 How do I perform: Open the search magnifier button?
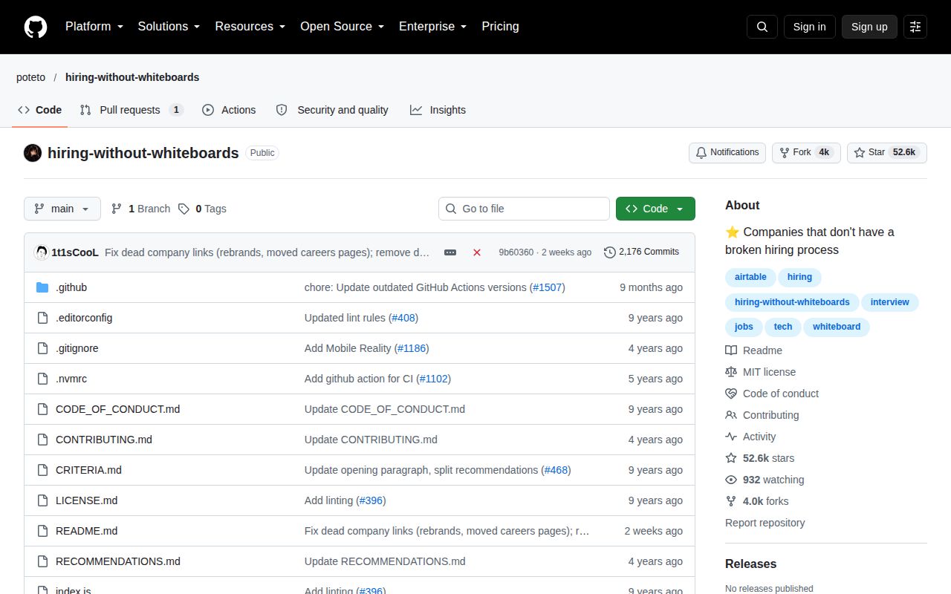click(762, 27)
